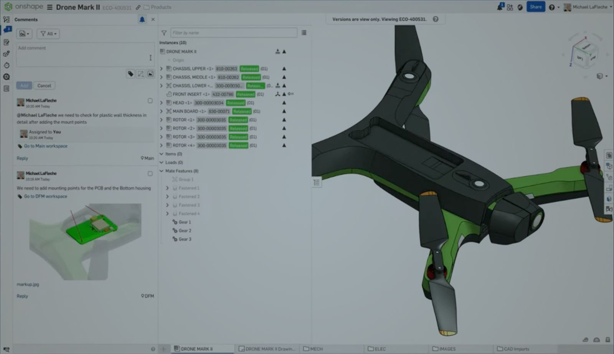
Task: Click Reply on the bottom comment
Action: (22, 296)
